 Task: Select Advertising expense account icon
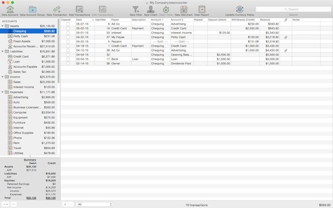10,97
